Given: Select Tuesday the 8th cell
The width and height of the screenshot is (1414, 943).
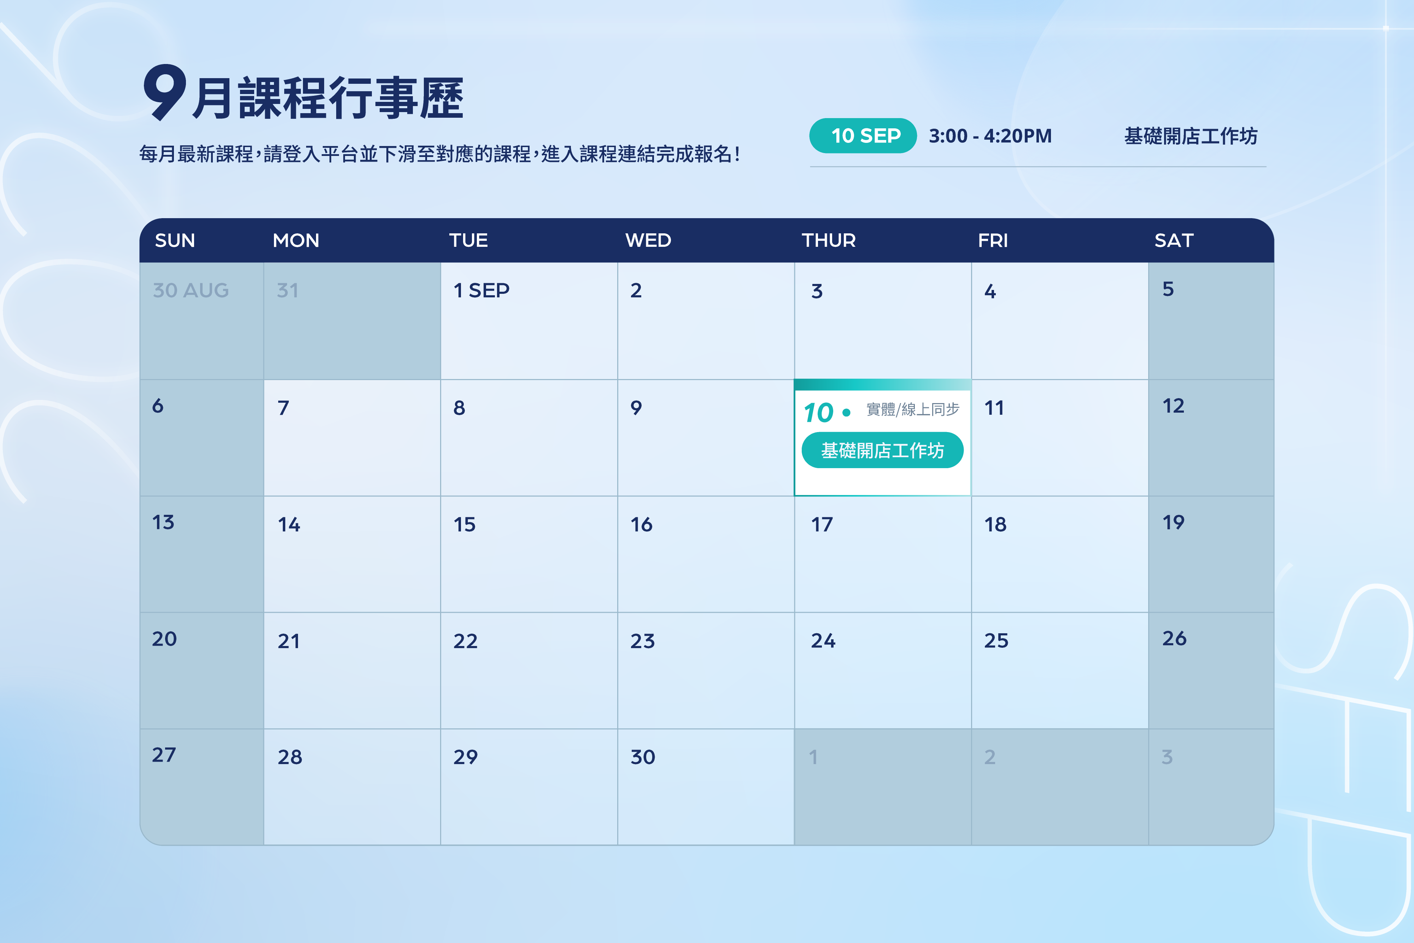Looking at the screenshot, I should click(529, 438).
